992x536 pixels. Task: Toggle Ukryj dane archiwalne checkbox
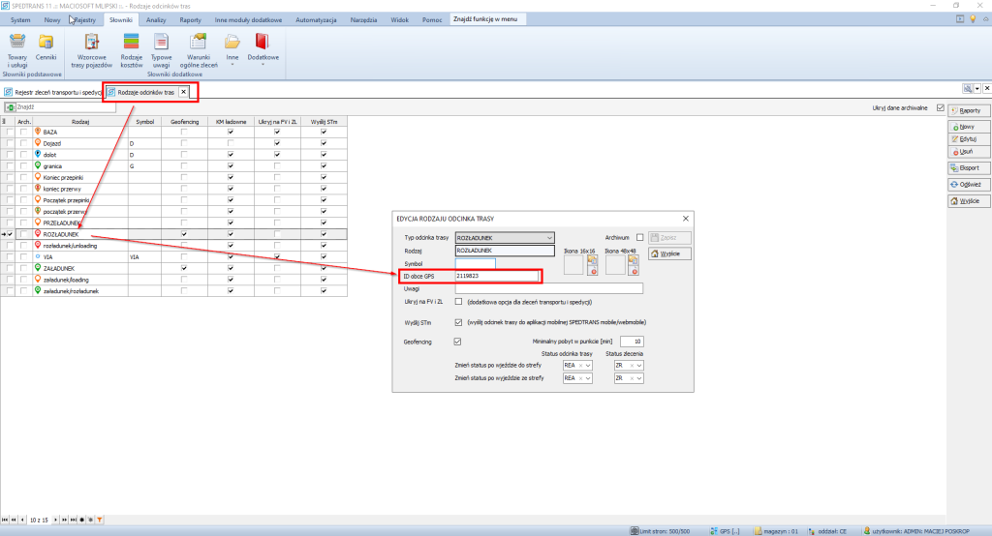click(940, 107)
